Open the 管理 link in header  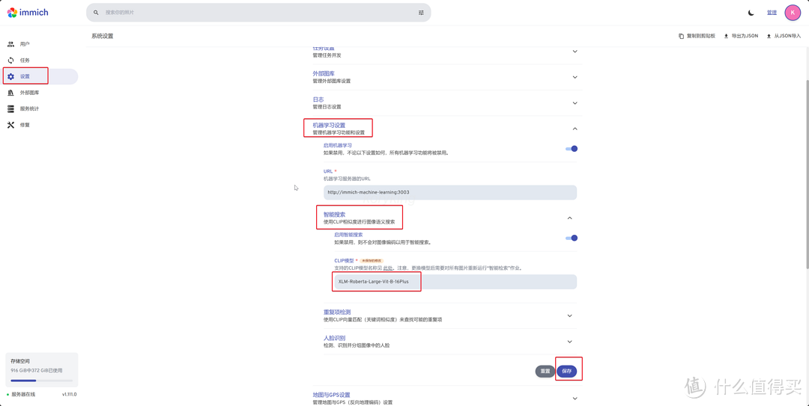[x=772, y=13]
